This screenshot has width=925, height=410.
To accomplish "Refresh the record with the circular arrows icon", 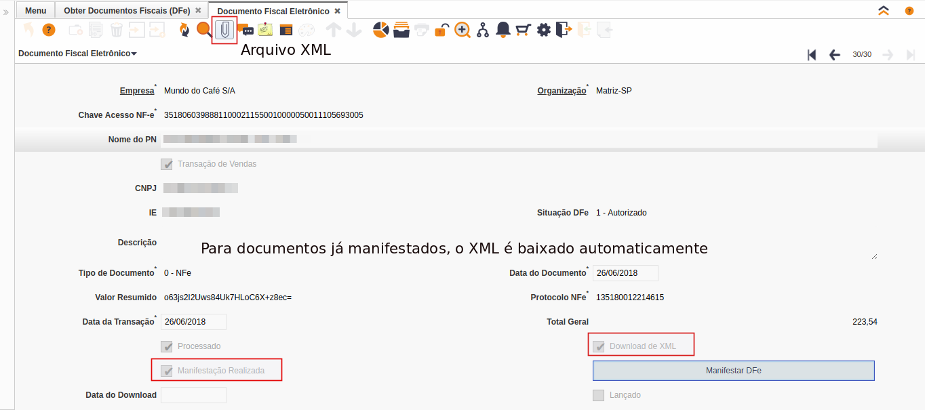I will pos(184,30).
